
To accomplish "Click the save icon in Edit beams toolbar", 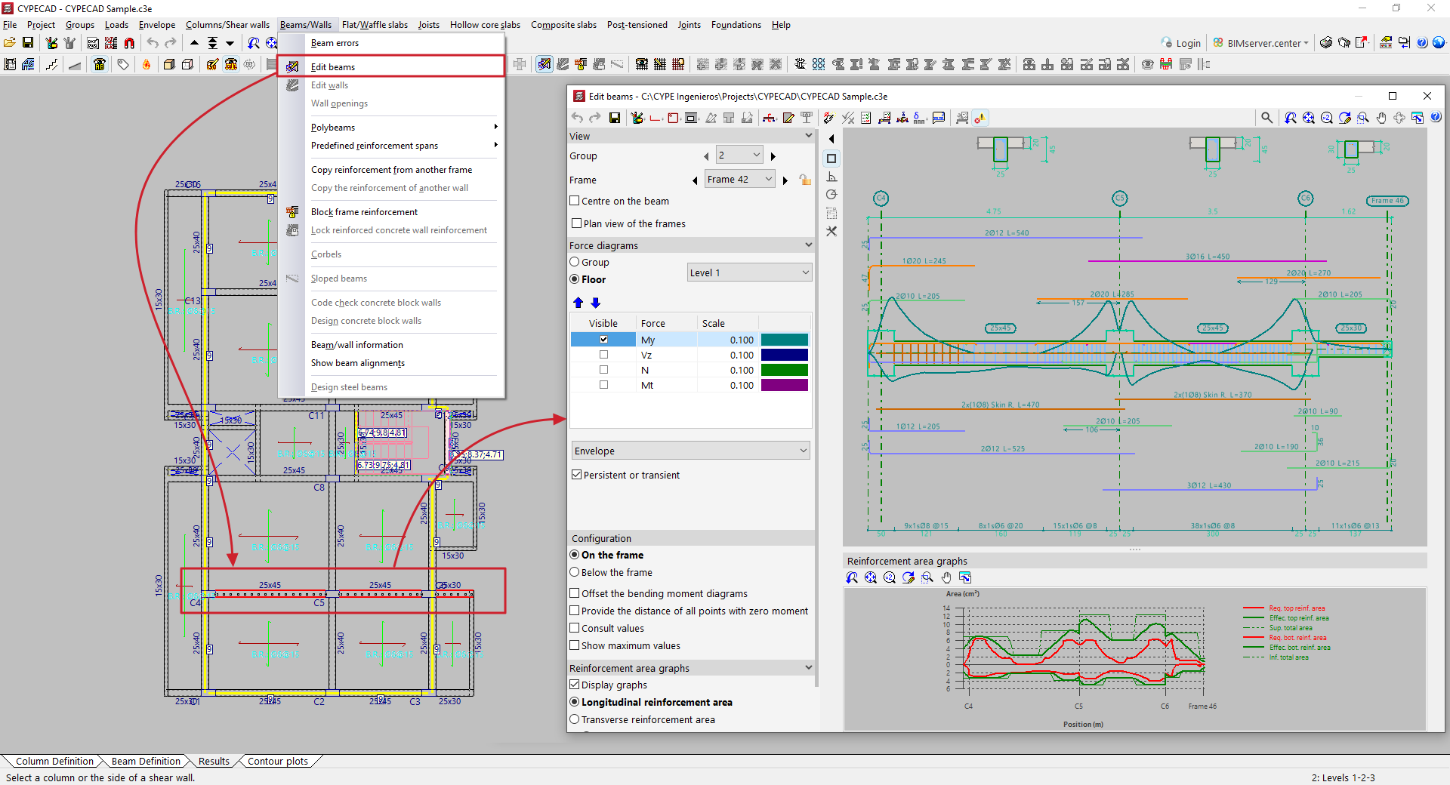I will [615, 118].
